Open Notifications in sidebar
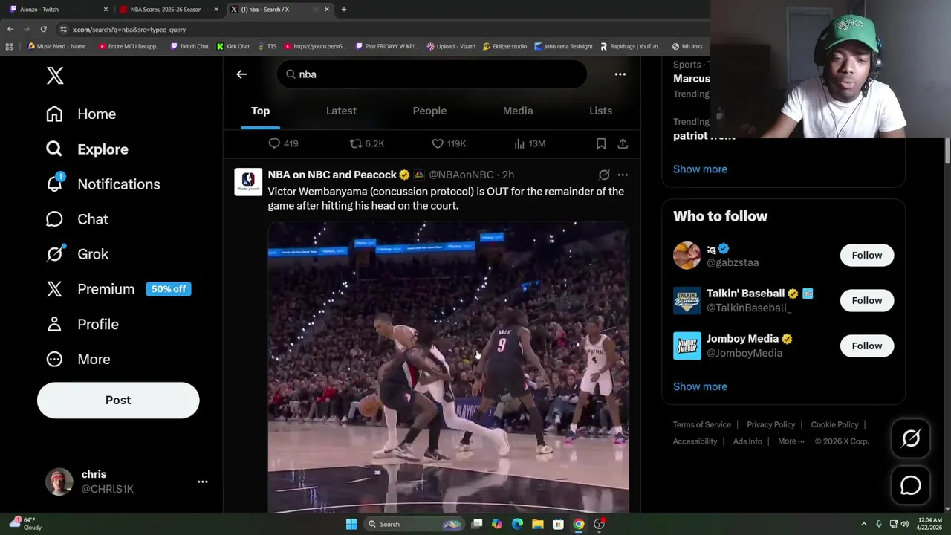Screen dimensions: 951x535 click(x=103, y=184)
